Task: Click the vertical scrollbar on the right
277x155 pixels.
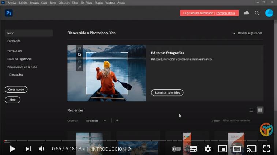Action: [276, 67]
